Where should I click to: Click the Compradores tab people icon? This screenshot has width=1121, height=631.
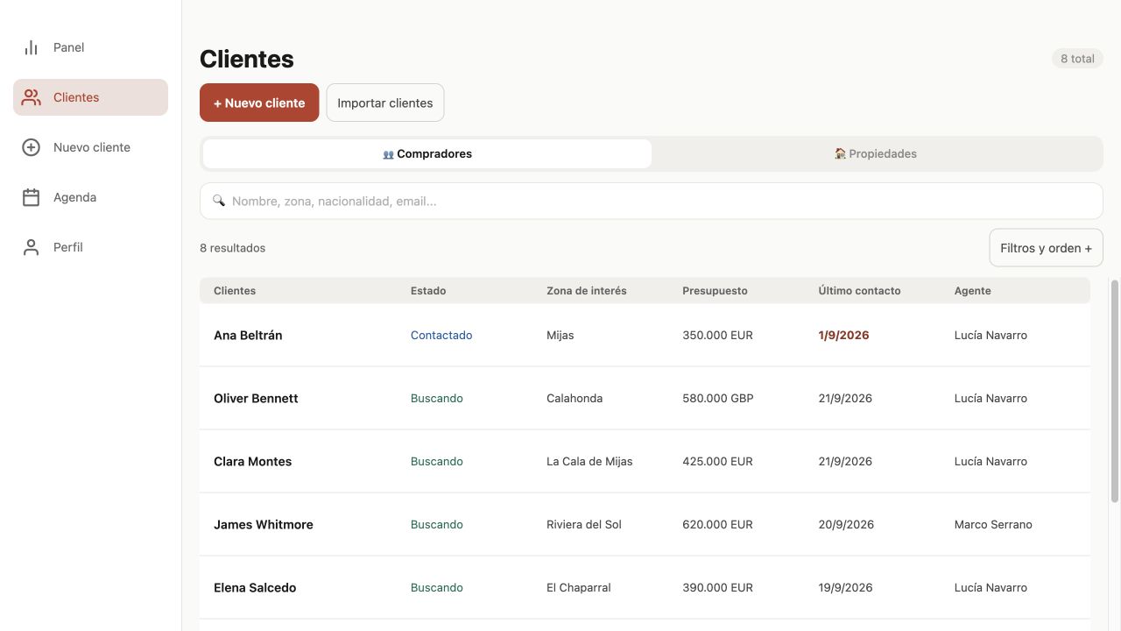coord(388,154)
